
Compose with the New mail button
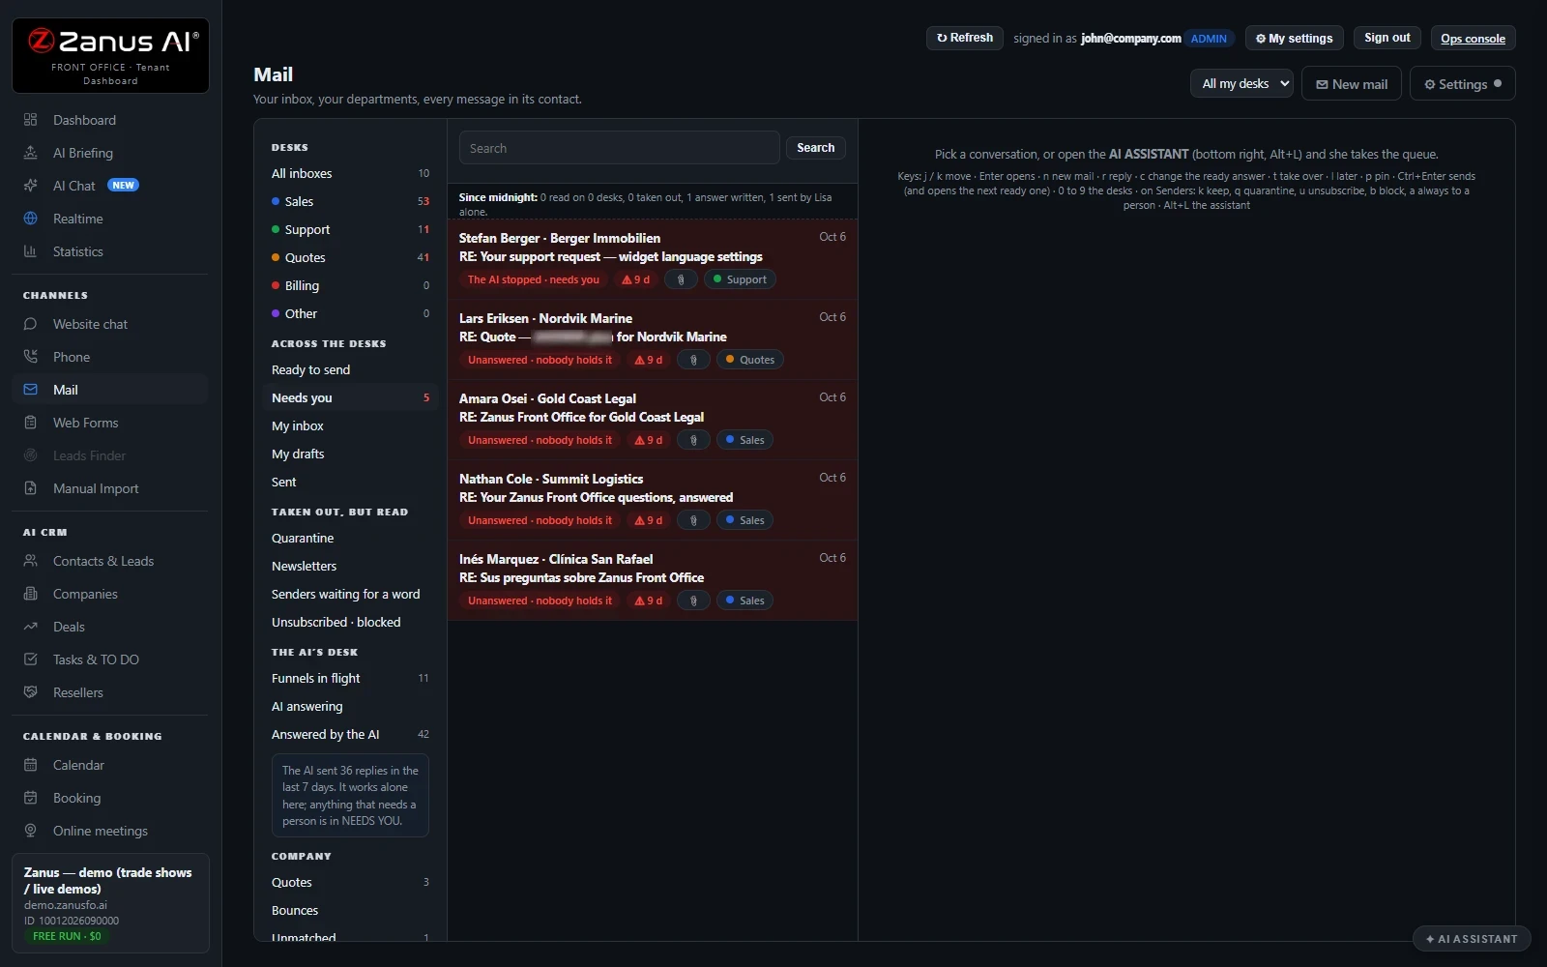pyautogui.click(x=1352, y=84)
